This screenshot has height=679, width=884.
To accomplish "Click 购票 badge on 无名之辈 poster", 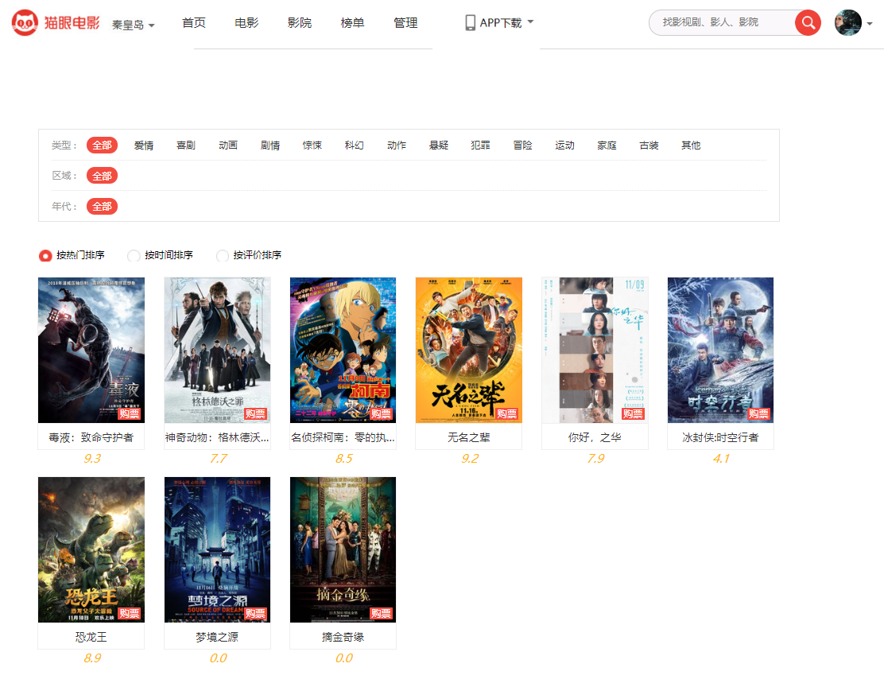I will pyautogui.click(x=507, y=414).
